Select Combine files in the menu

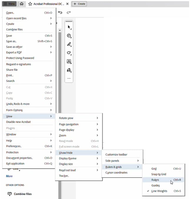tap(29, 29)
